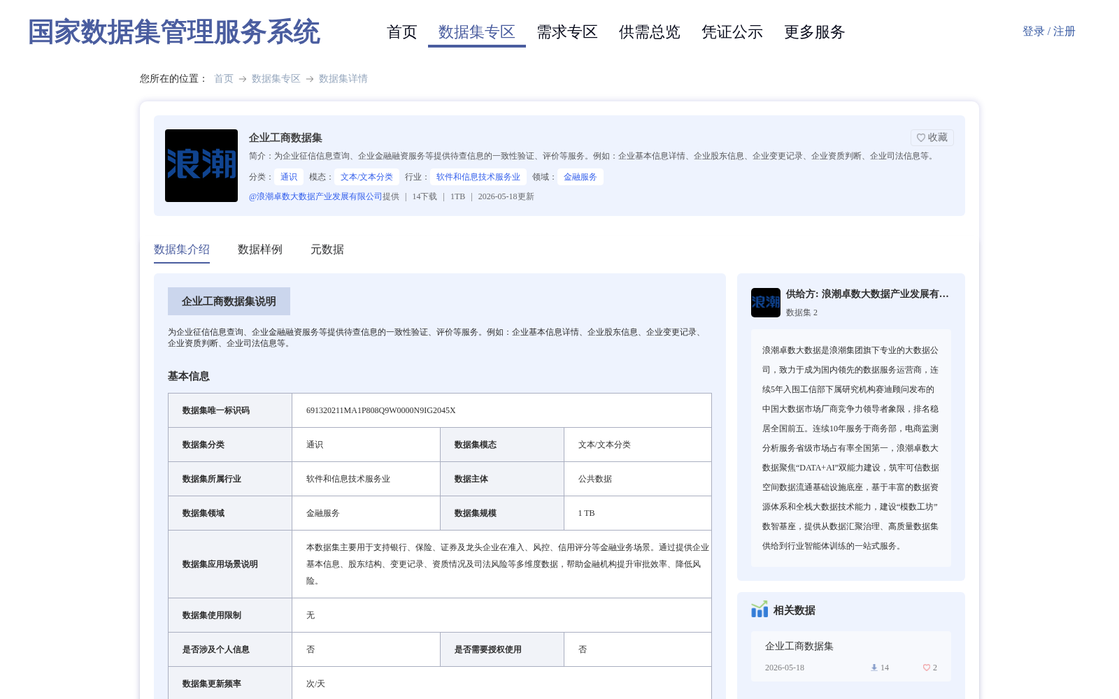Click the 金融服务 domain tag

pos(580,177)
